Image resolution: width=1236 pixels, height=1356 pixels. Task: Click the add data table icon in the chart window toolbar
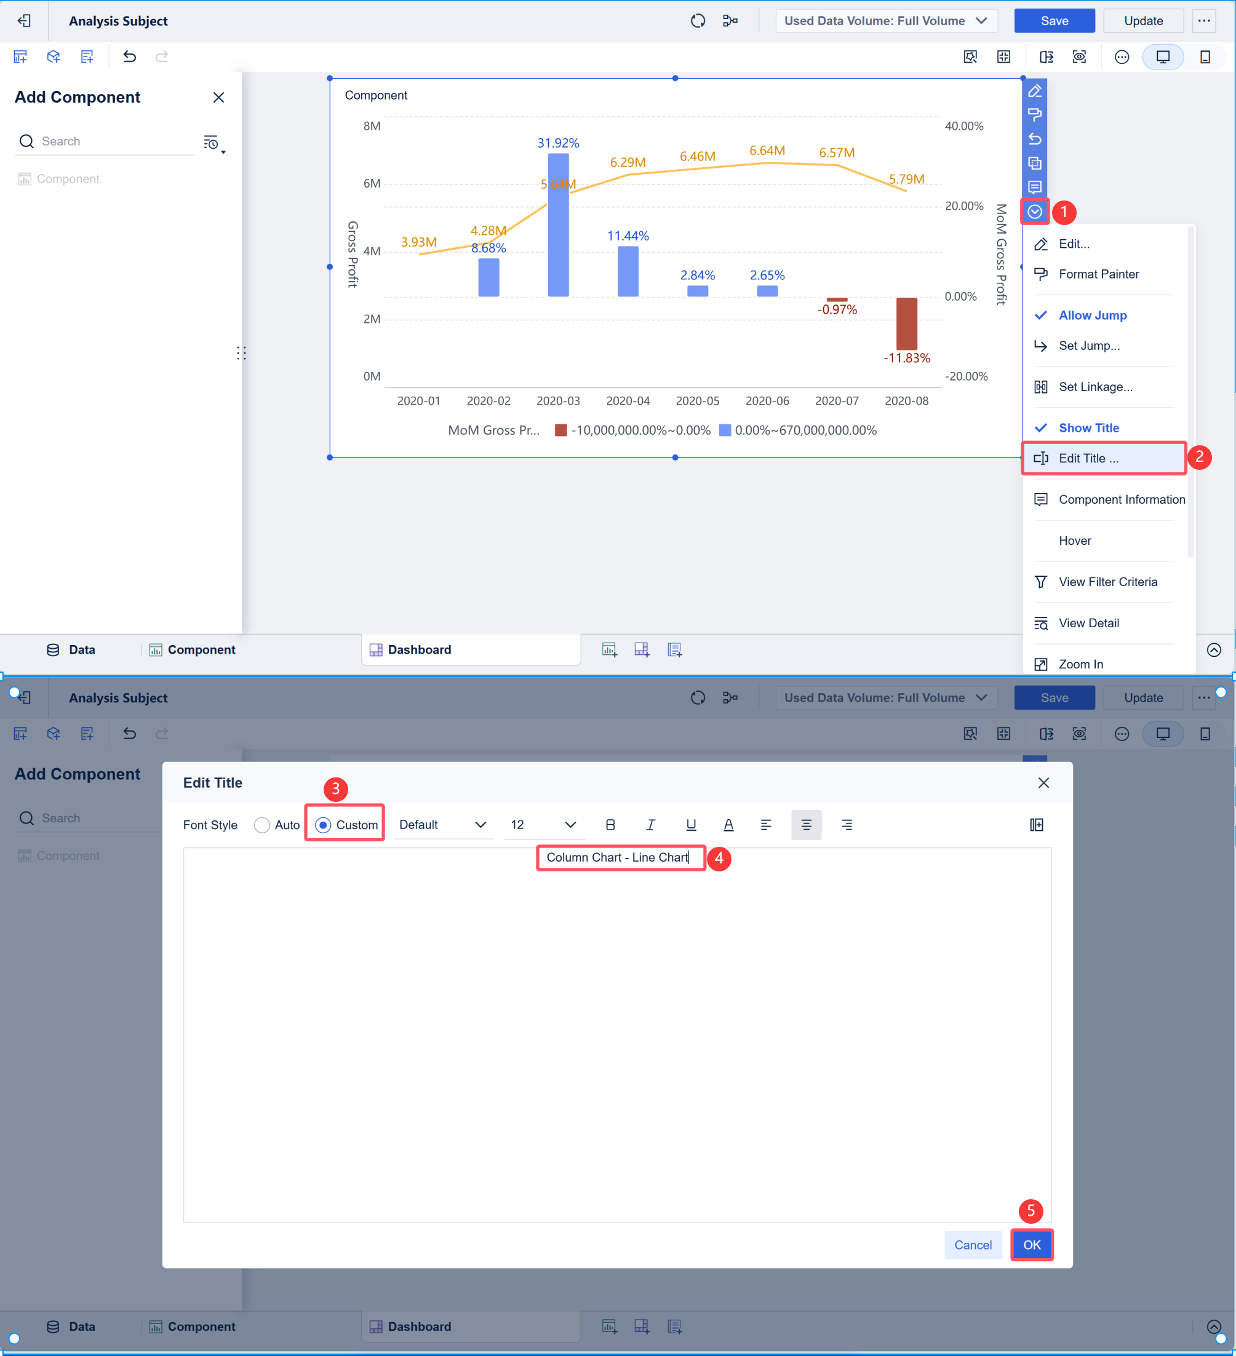click(20, 57)
